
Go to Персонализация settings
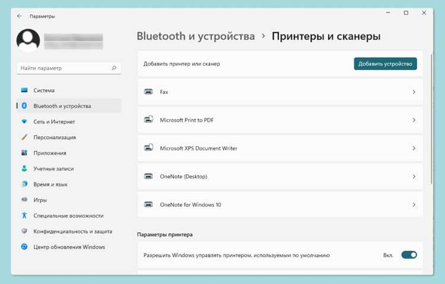(69, 137)
